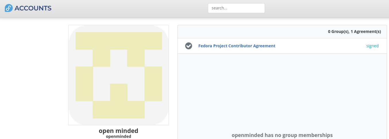
Task: Select the display name open minded
Action: (119, 131)
